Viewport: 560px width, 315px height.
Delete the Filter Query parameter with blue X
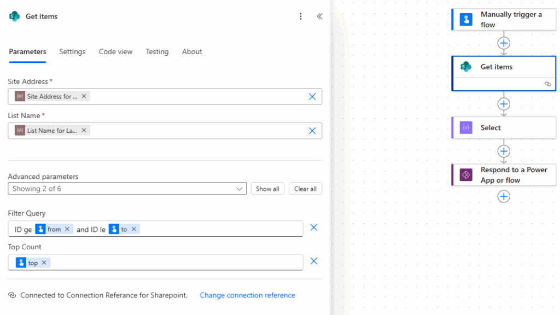pyautogui.click(x=314, y=227)
